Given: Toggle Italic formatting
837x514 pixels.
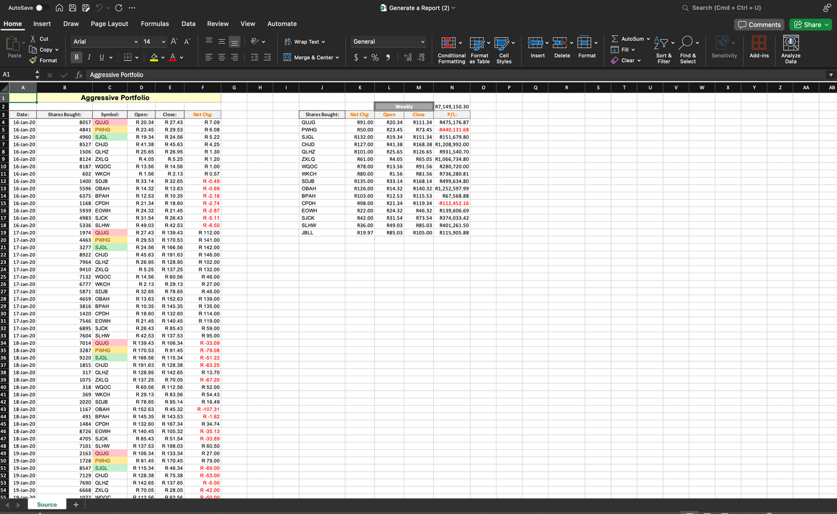Looking at the screenshot, I should (88, 57).
